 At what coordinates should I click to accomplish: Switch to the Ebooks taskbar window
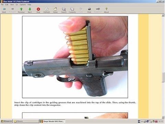pyautogui.click(x=26, y=121)
